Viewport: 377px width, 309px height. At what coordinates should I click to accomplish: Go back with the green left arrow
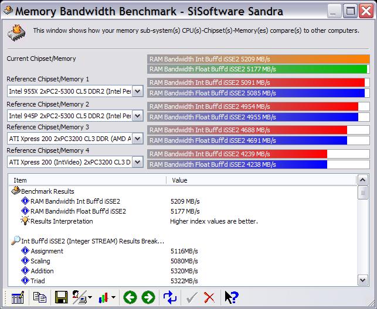(130, 297)
